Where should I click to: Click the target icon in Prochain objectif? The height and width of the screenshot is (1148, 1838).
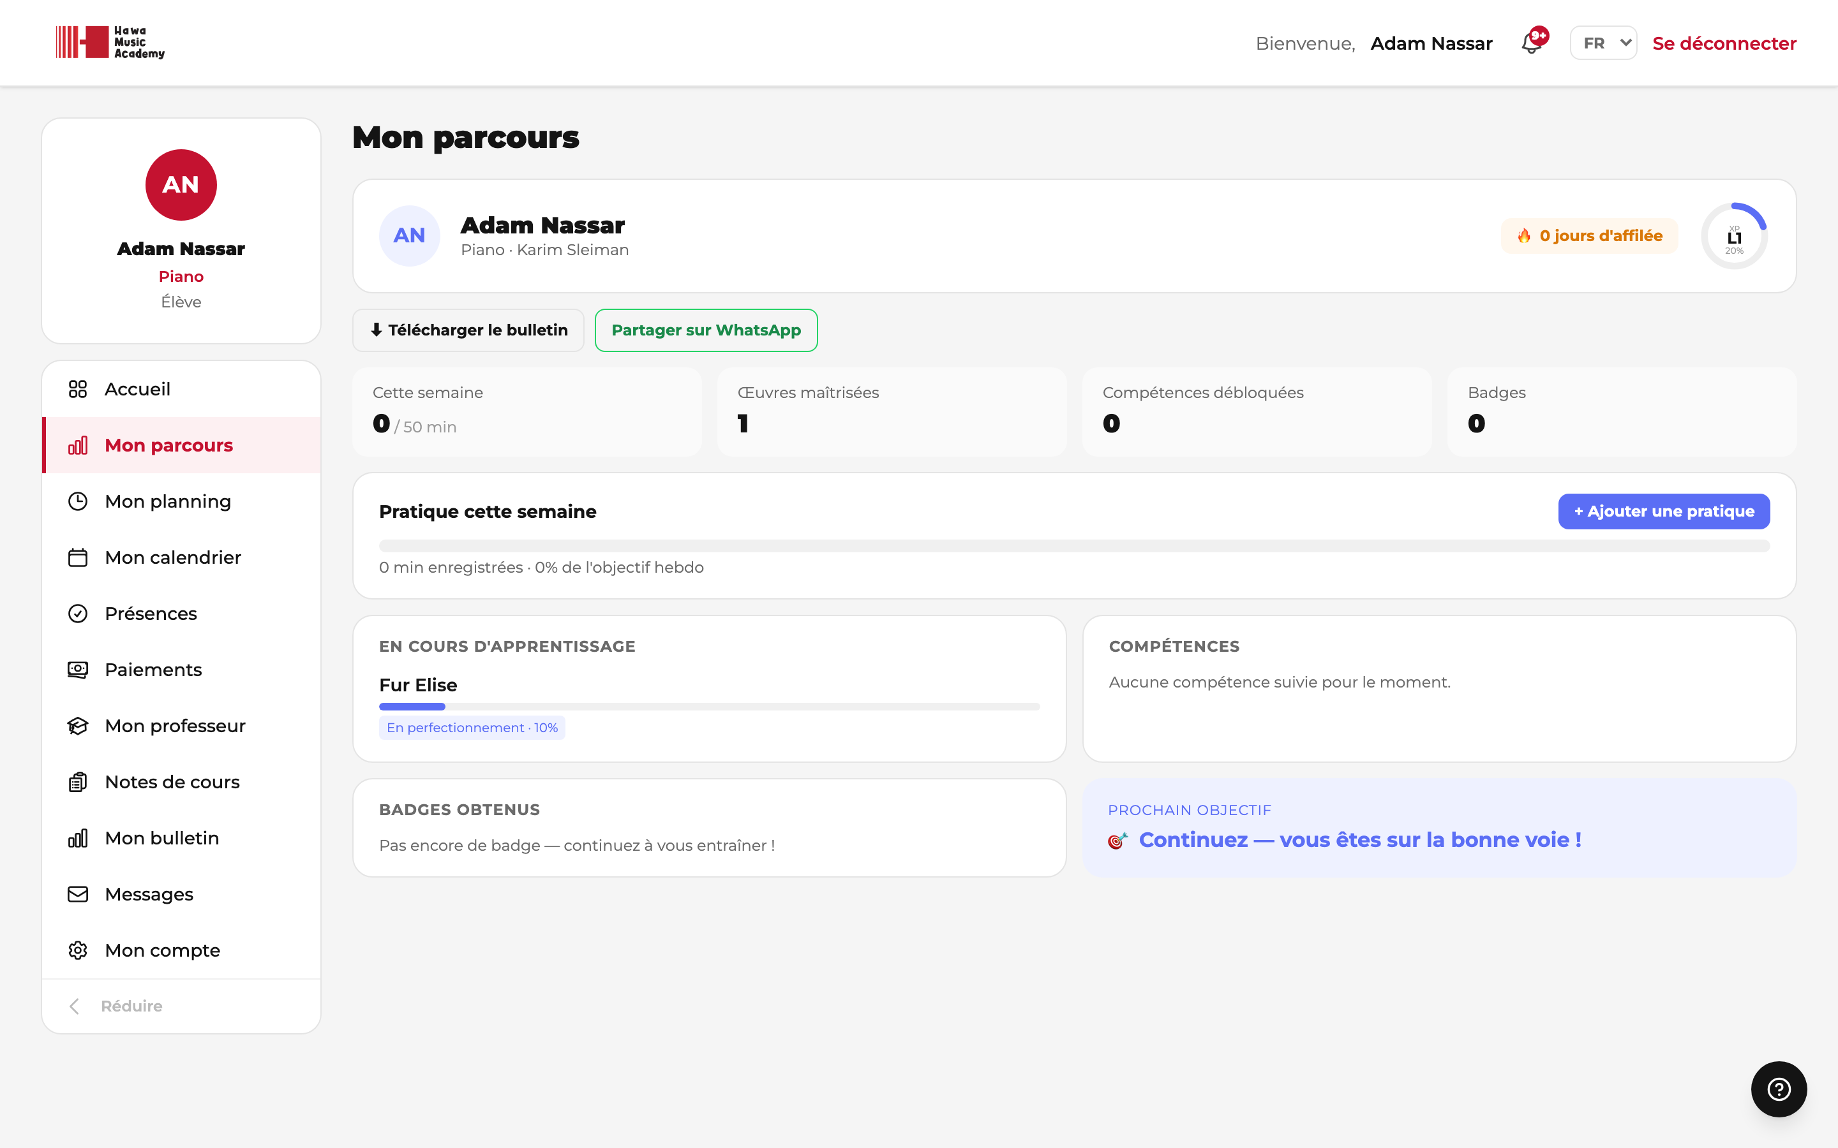pyautogui.click(x=1118, y=841)
